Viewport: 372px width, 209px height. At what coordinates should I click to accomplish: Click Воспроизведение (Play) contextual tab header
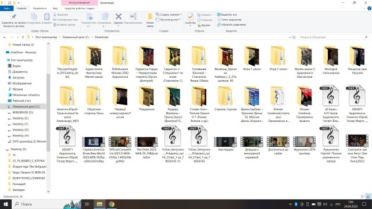pyautogui.click(x=79, y=3)
